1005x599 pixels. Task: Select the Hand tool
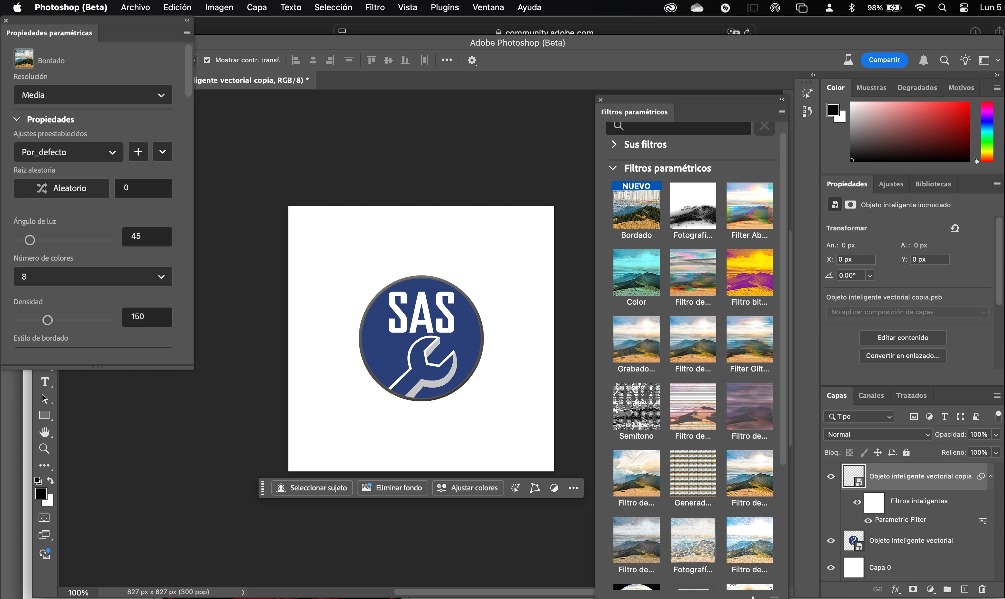click(x=44, y=432)
